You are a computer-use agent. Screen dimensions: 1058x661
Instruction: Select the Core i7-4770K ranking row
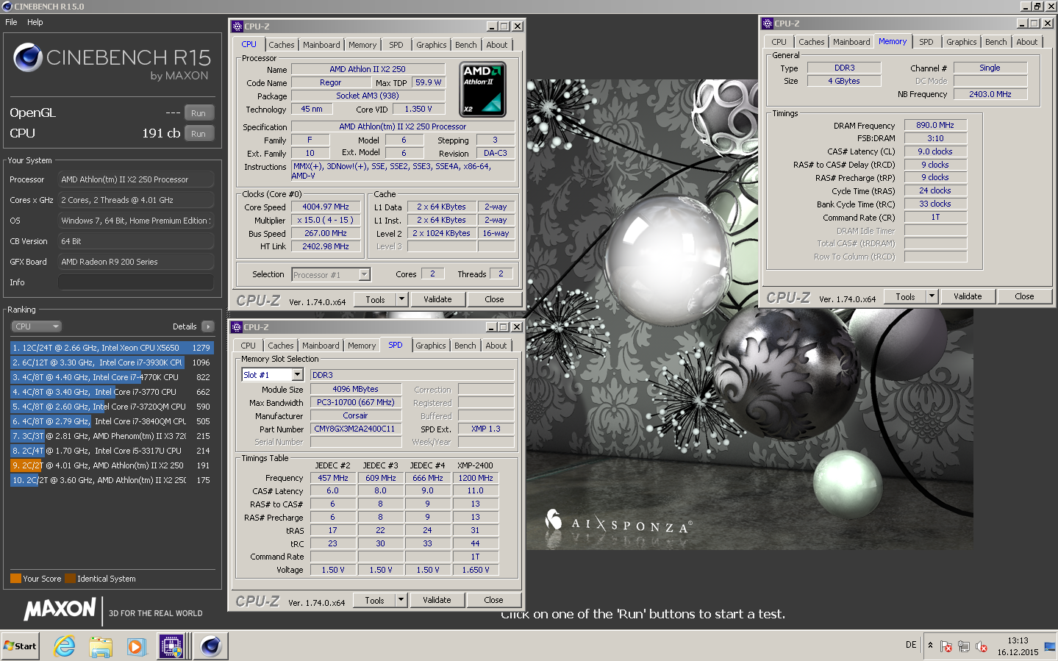point(112,377)
